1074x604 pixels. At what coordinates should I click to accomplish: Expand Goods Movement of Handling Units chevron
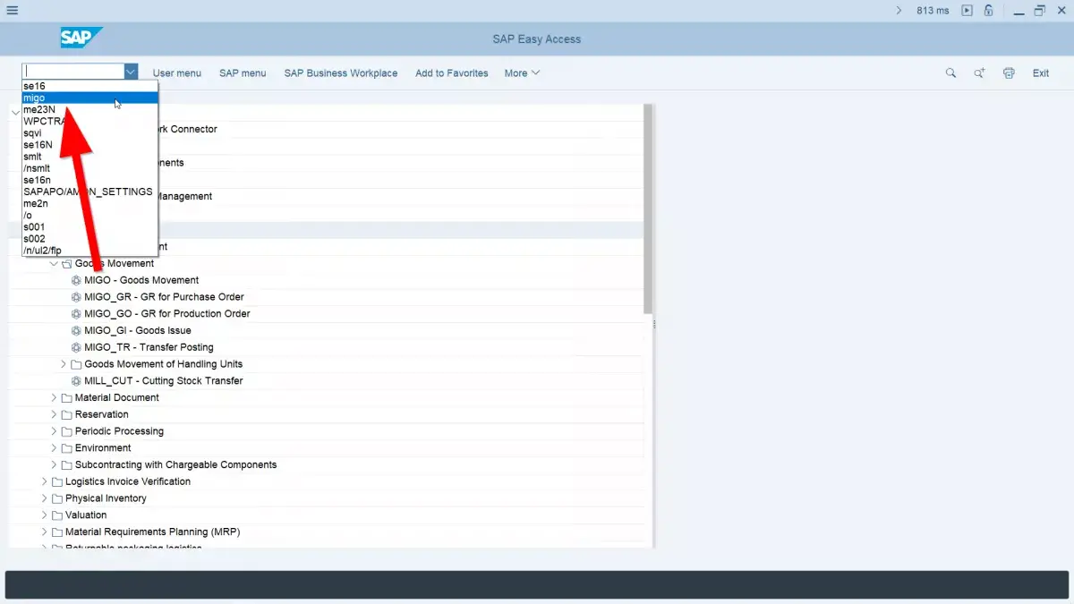click(x=64, y=364)
